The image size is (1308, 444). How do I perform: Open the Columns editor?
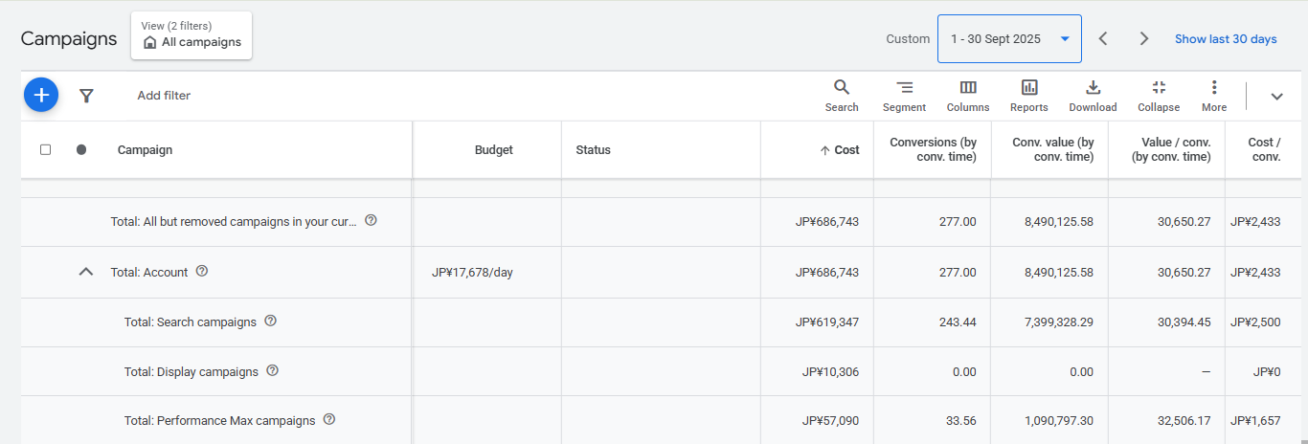pyautogui.click(x=968, y=96)
